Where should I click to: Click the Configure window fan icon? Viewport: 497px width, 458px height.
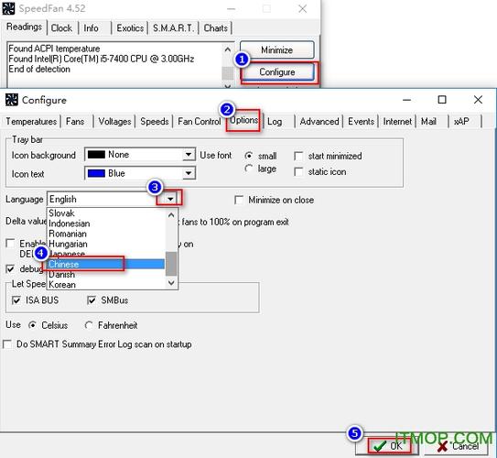coord(11,100)
